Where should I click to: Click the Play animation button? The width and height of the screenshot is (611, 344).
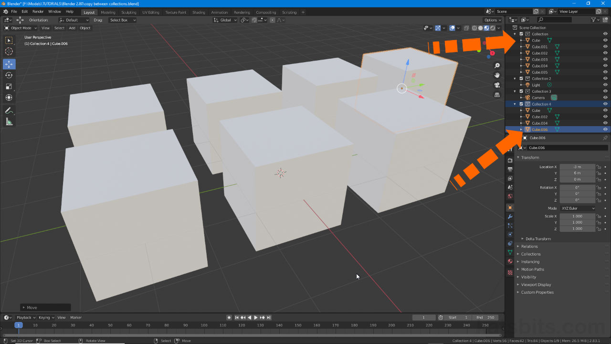pyautogui.click(x=256, y=318)
